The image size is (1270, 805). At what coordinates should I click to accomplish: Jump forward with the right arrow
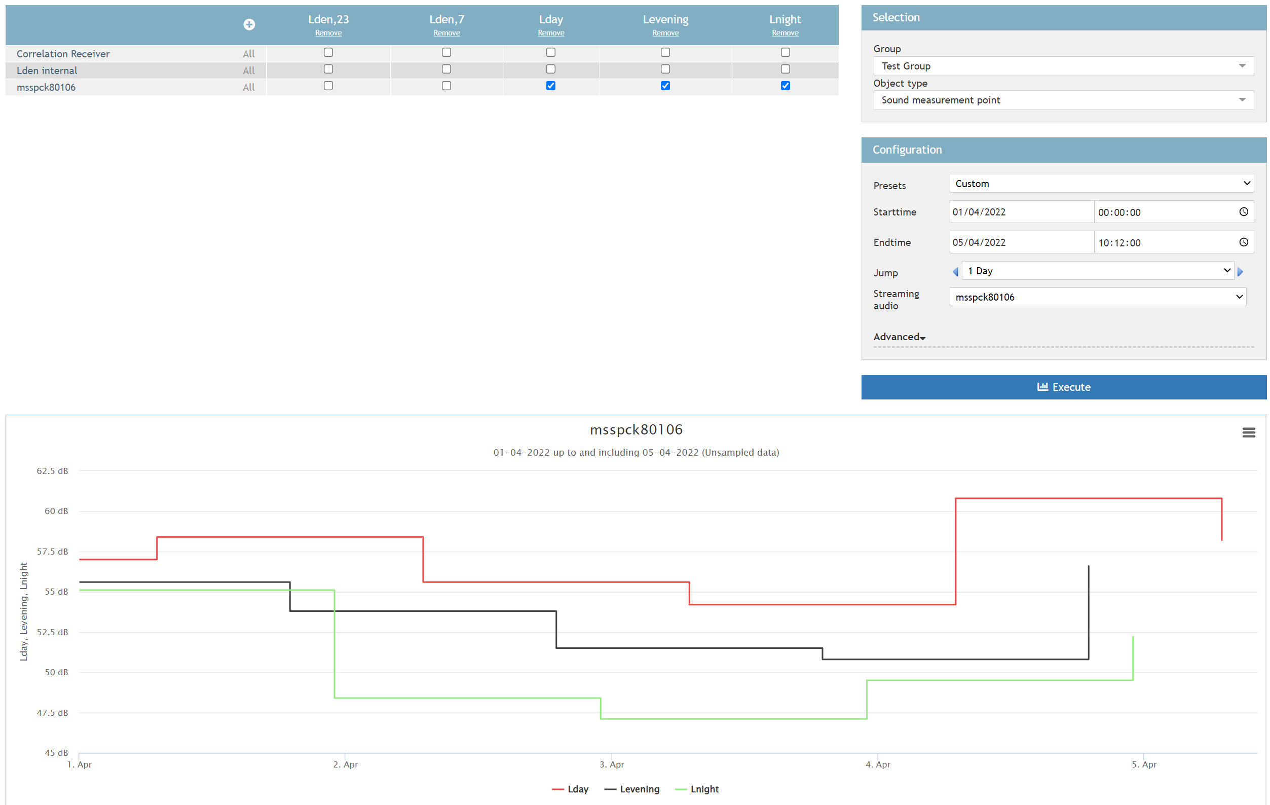[x=1240, y=272]
